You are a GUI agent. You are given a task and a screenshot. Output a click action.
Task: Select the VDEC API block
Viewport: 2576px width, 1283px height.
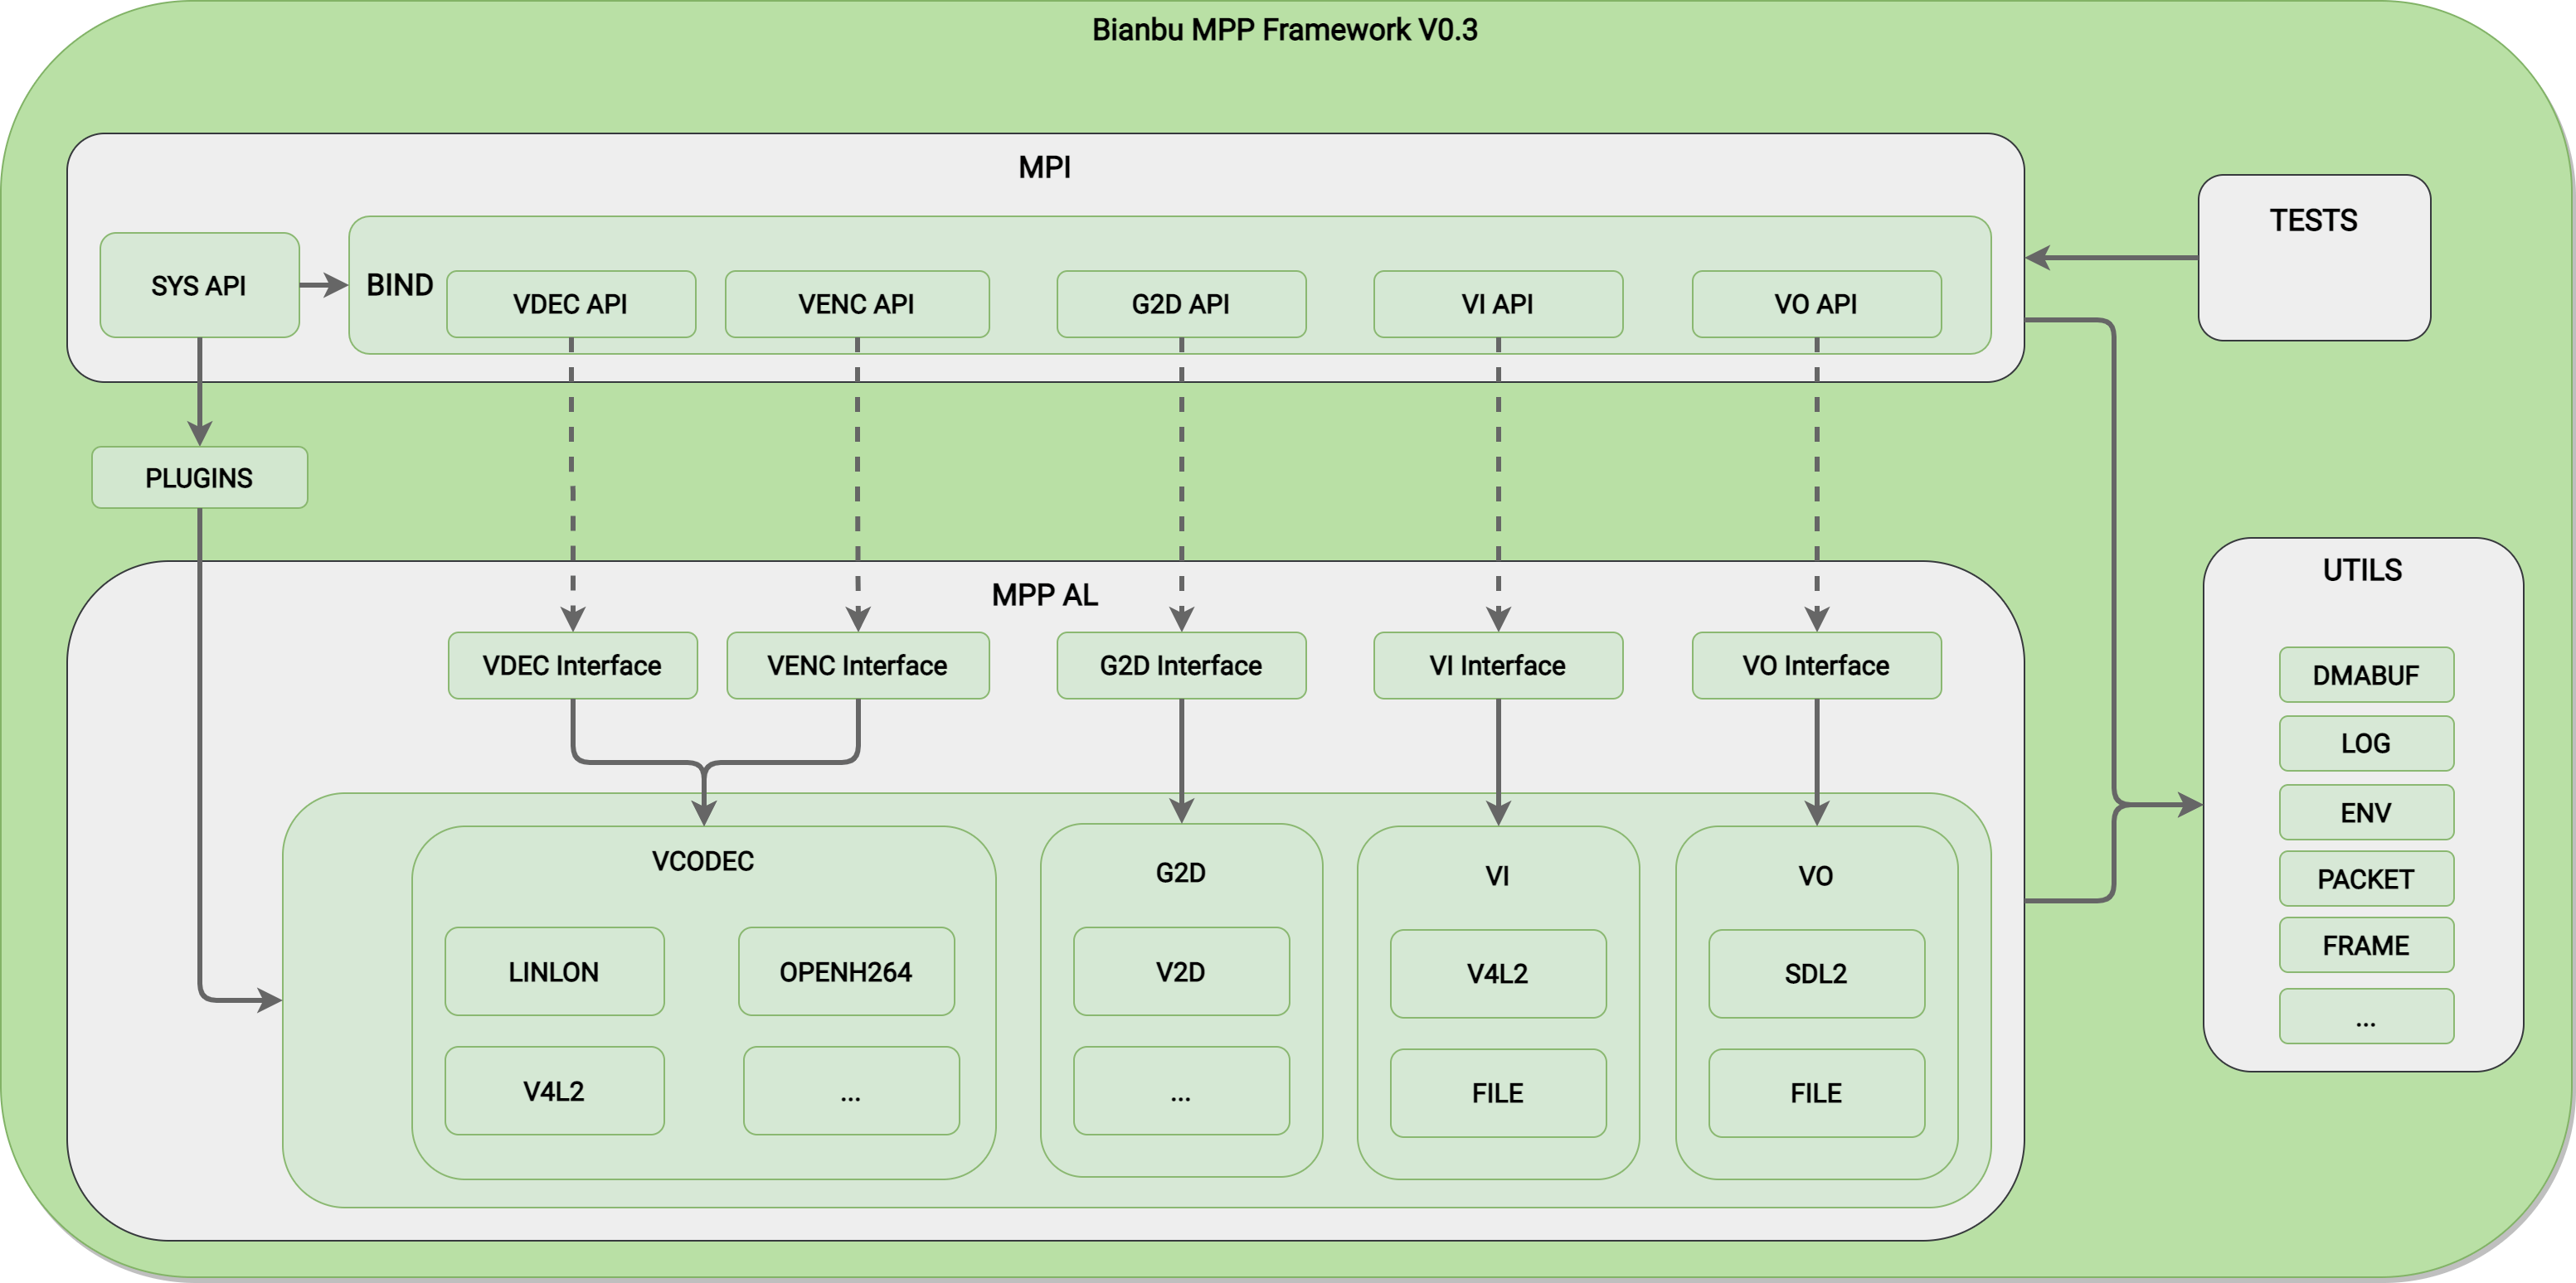pos(570,304)
